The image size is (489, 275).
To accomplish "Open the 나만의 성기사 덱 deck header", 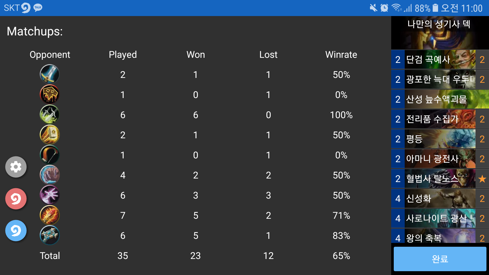I will (440, 33).
